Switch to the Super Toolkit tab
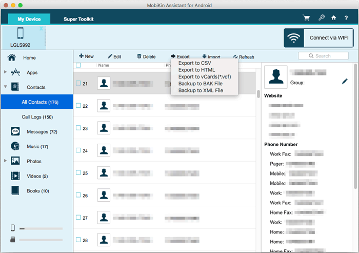 coord(78,19)
